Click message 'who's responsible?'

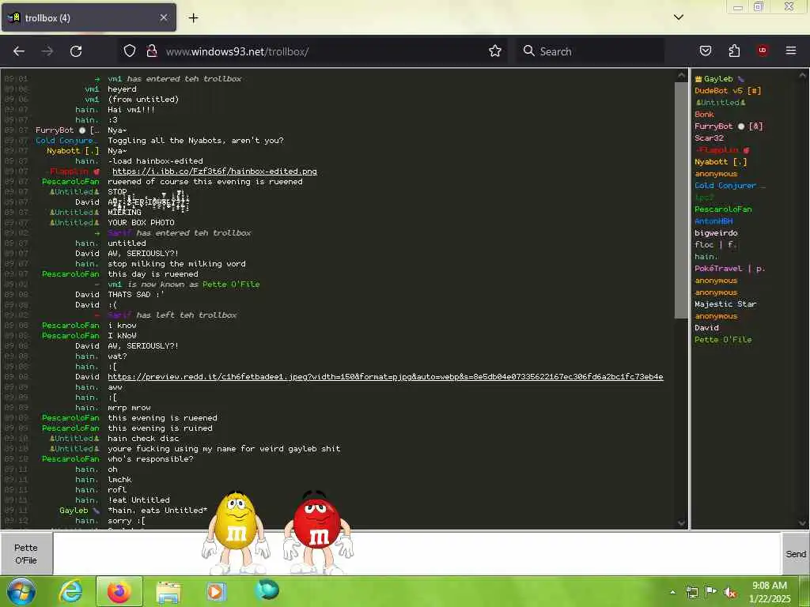coord(150,459)
